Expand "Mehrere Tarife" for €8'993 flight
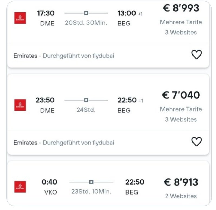The width and height of the screenshot is (216, 210). pyautogui.click(x=181, y=22)
